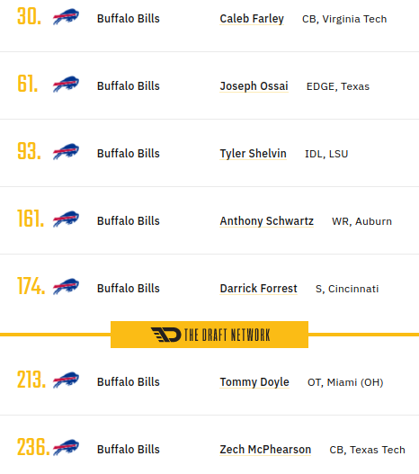
Task: Select Buffalo Bills team name at pick 93
Action: (x=128, y=154)
